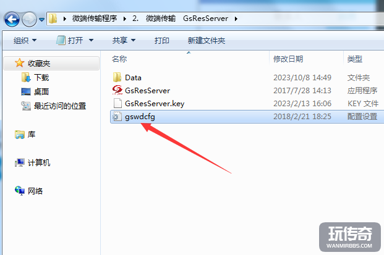Viewport: 384px width, 255px height.
Task: Click 新建文件夹 to create folder
Action: tap(206, 40)
